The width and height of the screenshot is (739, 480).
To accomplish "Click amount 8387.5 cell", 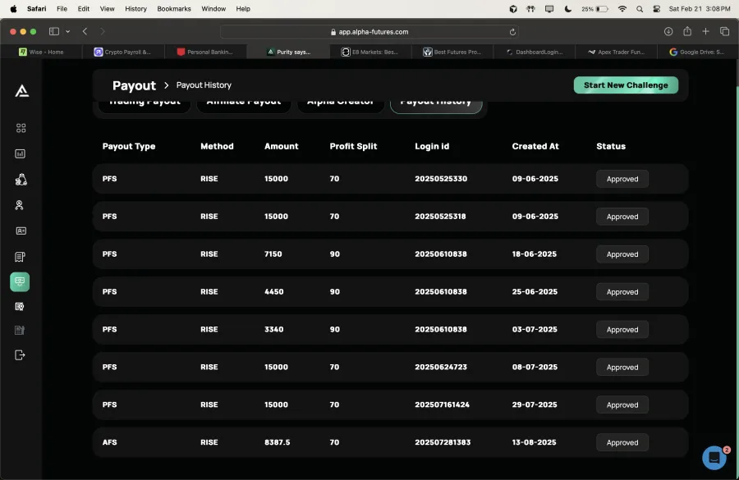I will pyautogui.click(x=278, y=442).
